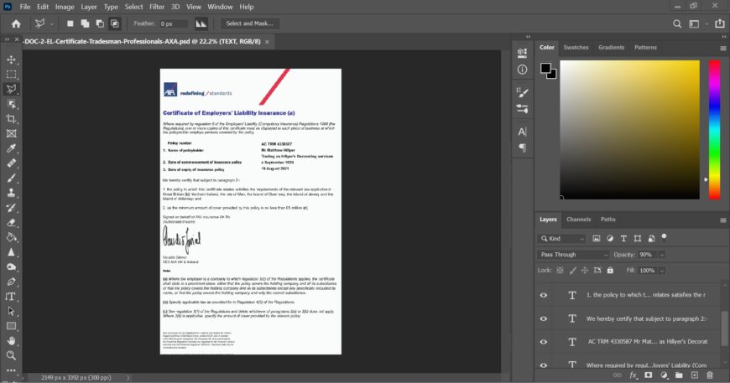
Task: Select the Object Selection tool
Action: [11, 104]
